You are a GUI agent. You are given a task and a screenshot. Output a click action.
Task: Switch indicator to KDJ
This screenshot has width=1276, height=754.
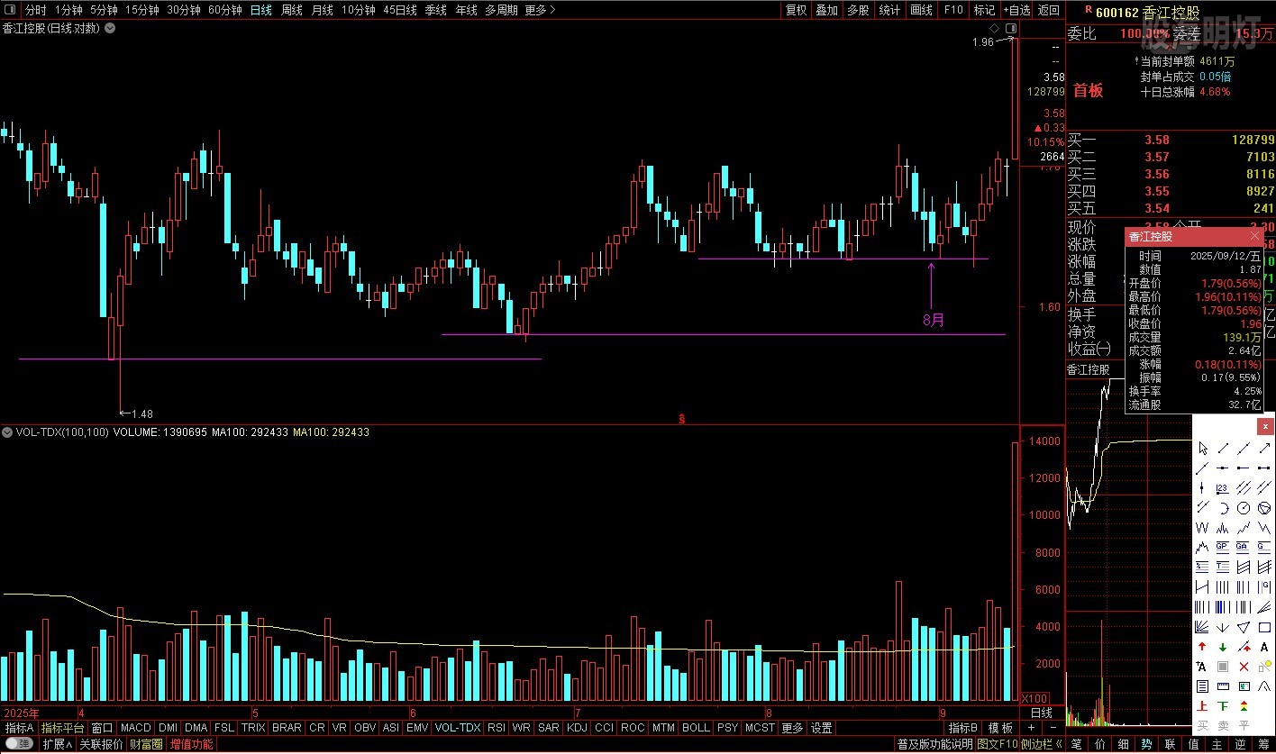coord(577,728)
